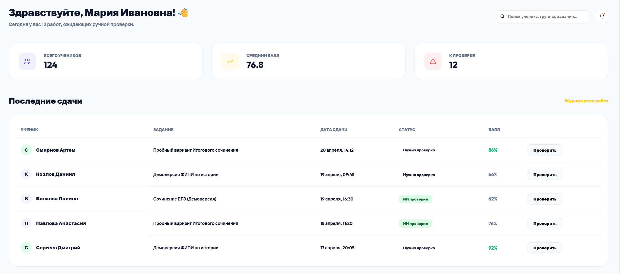Click the warning triangle icon in К проверке card

(x=433, y=61)
